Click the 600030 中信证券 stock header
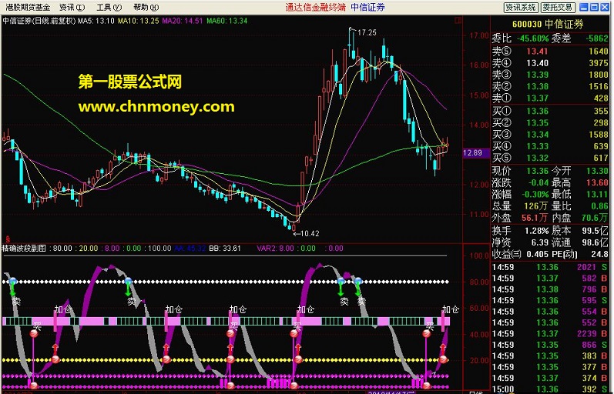This screenshot has width=614, height=394. tap(548, 25)
